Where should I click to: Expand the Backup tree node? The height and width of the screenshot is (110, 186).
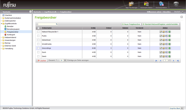point(1,43)
